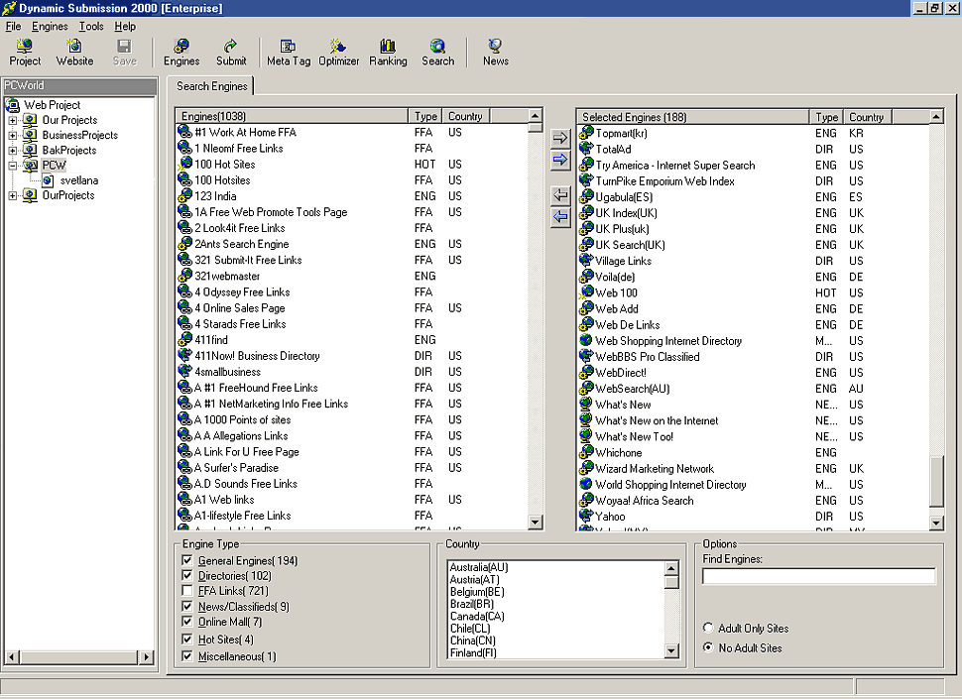
Task: Open the Search toolbar icon
Action: point(437,53)
